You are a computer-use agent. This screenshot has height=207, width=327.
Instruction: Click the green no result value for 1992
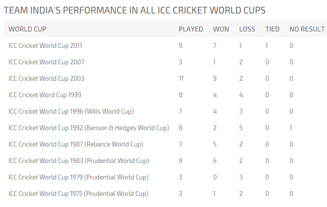[291, 128]
